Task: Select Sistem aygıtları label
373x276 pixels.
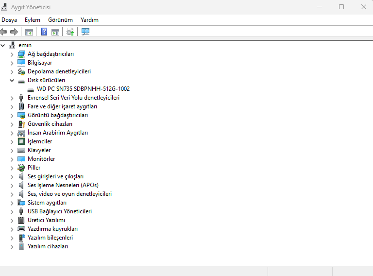Action: (x=47, y=203)
